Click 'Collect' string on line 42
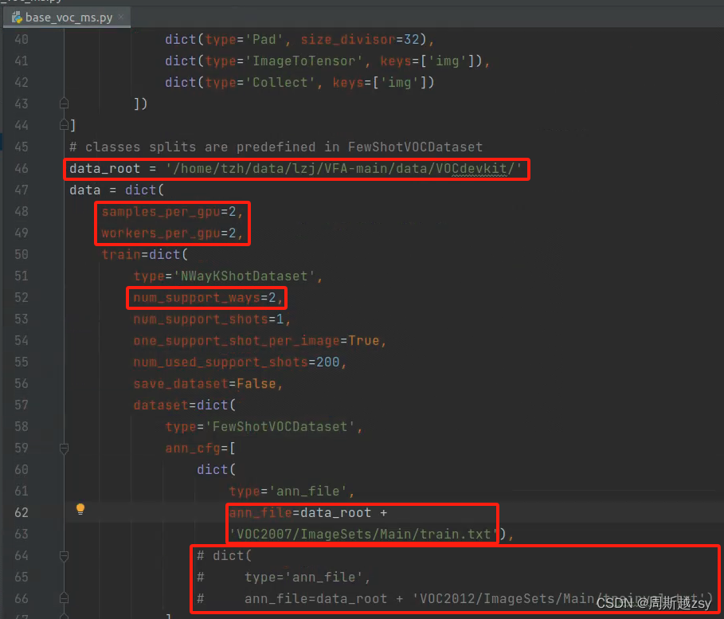Viewport: 724px width, 619px height. (280, 82)
